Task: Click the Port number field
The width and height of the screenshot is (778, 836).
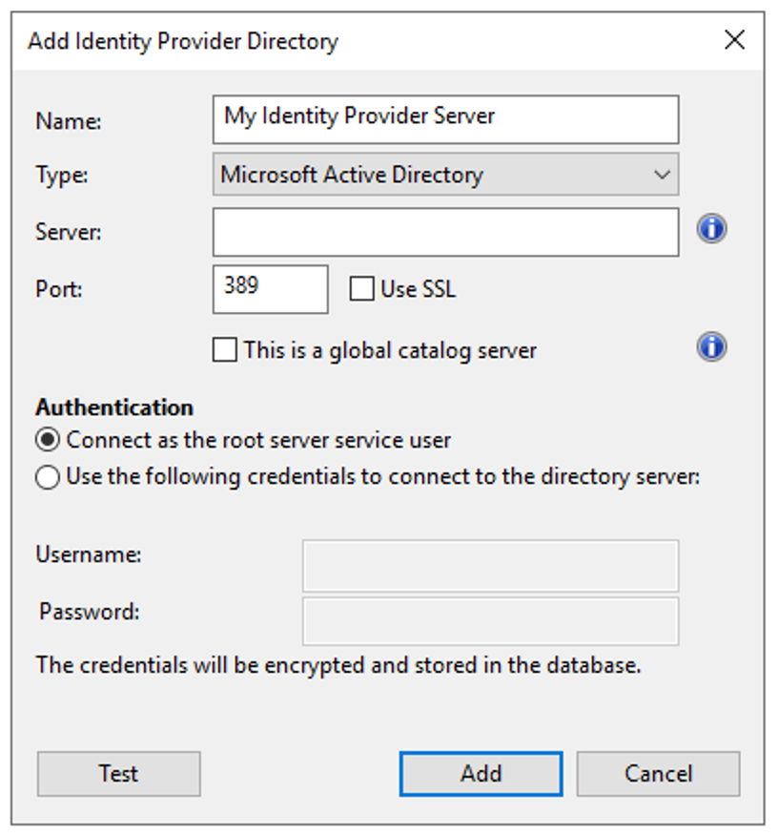Action: pyautogui.click(x=270, y=289)
